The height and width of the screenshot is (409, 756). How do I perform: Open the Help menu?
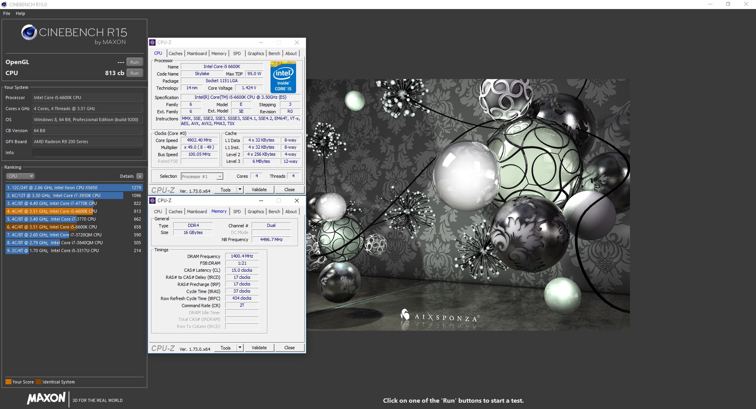20,13
